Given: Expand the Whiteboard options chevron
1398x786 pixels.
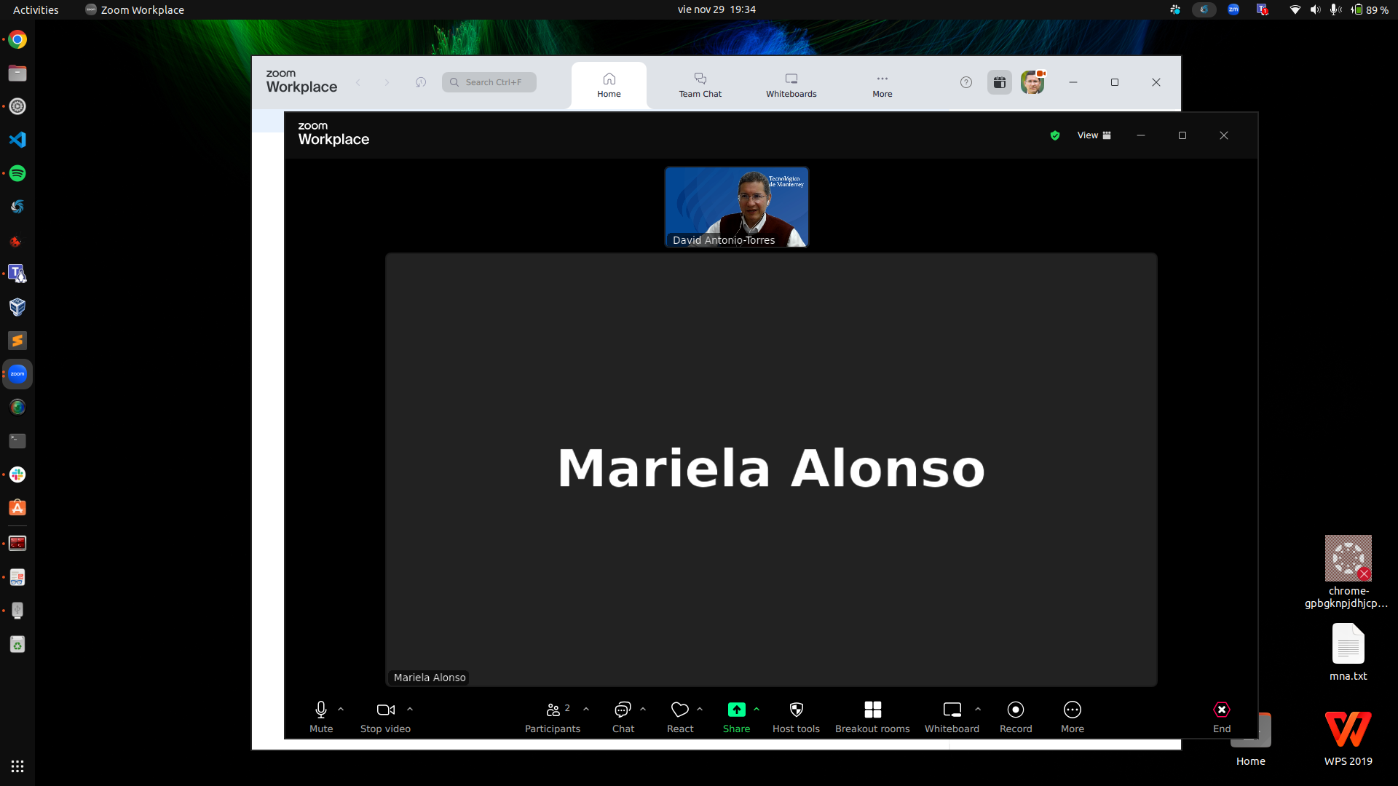Looking at the screenshot, I should (978, 709).
